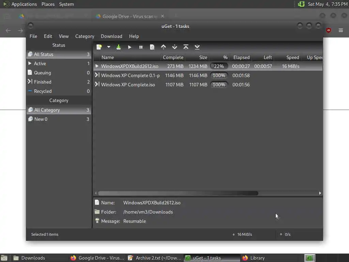Click the 22% progress bar
The width and height of the screenshot is (349, 262).
219,66
